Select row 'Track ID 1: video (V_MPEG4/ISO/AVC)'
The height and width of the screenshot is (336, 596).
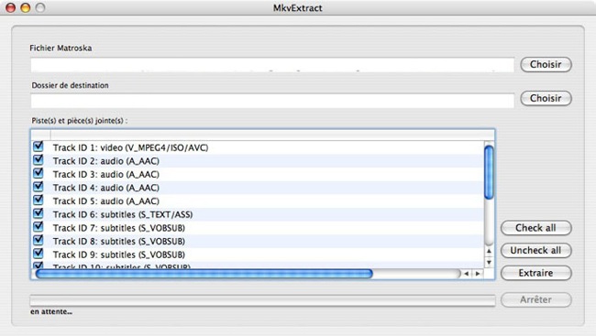click(257, 147)
